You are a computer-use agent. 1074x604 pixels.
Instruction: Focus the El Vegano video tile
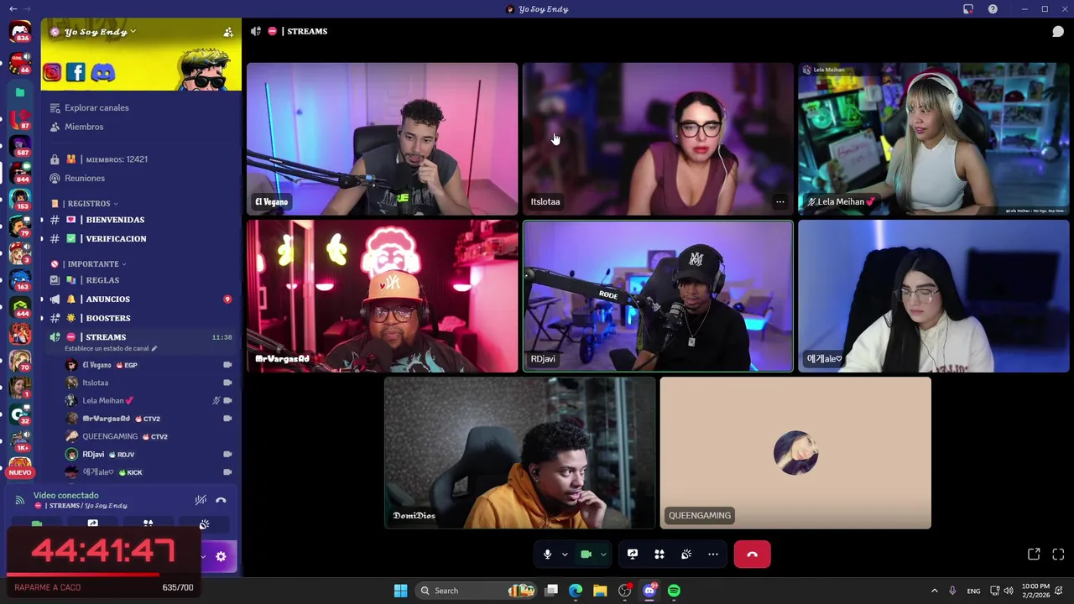(382, 138)
